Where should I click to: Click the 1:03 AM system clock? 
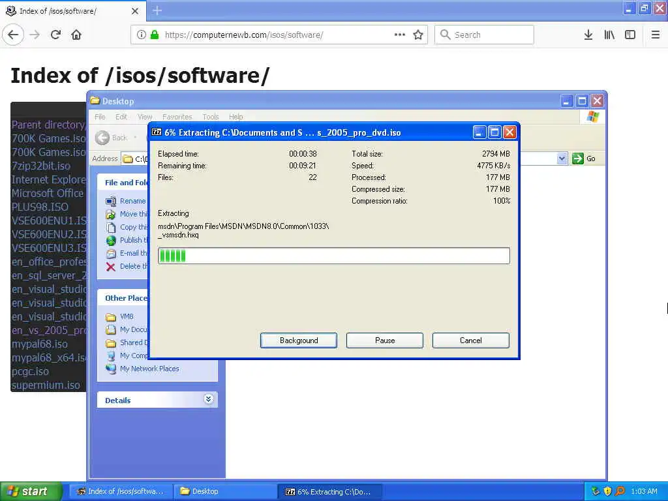tap(644, 492)
